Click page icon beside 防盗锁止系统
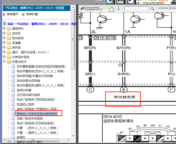The width and height of the screenshot is (176, 144). coord(13,104)
